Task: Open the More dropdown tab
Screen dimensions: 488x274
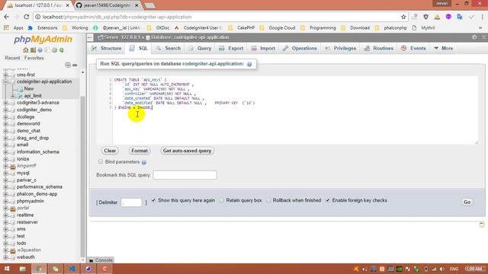Action: pyautogui.click(x=443, y=49)
